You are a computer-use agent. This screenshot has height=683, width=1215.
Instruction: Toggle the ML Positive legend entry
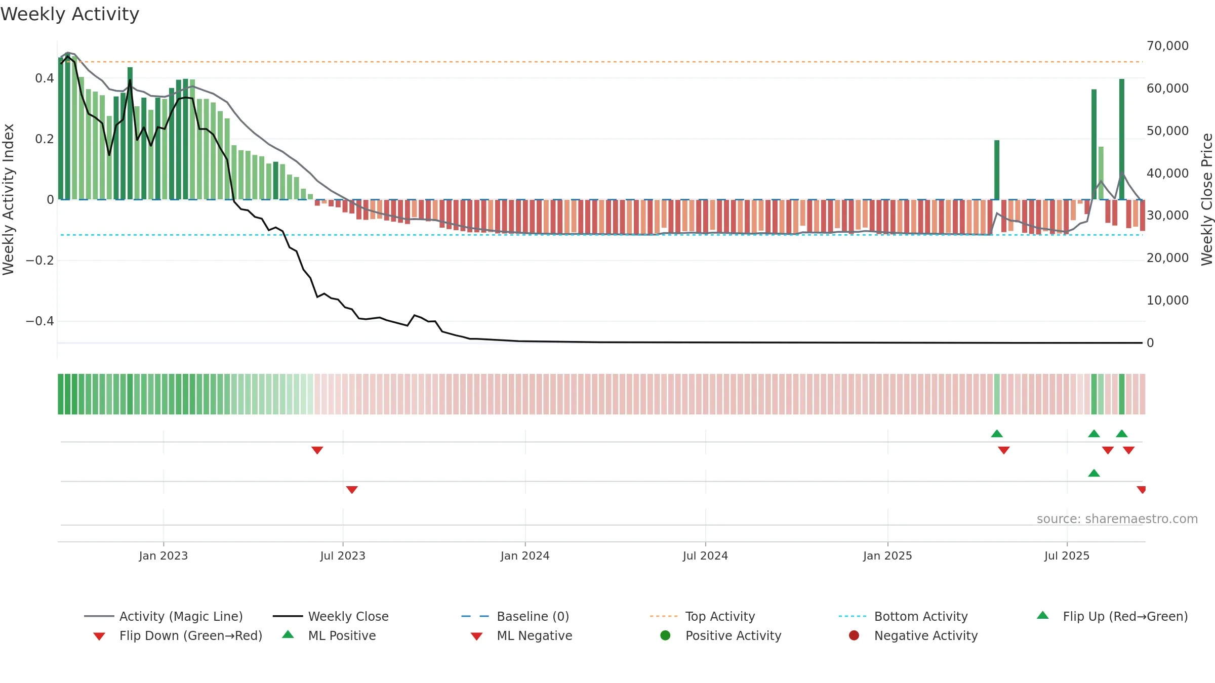[329, 635]
